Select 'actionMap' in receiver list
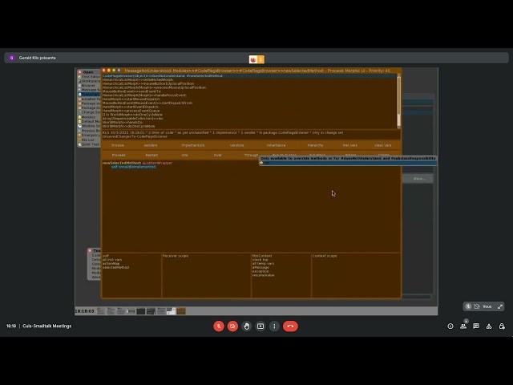 point(111,264)
